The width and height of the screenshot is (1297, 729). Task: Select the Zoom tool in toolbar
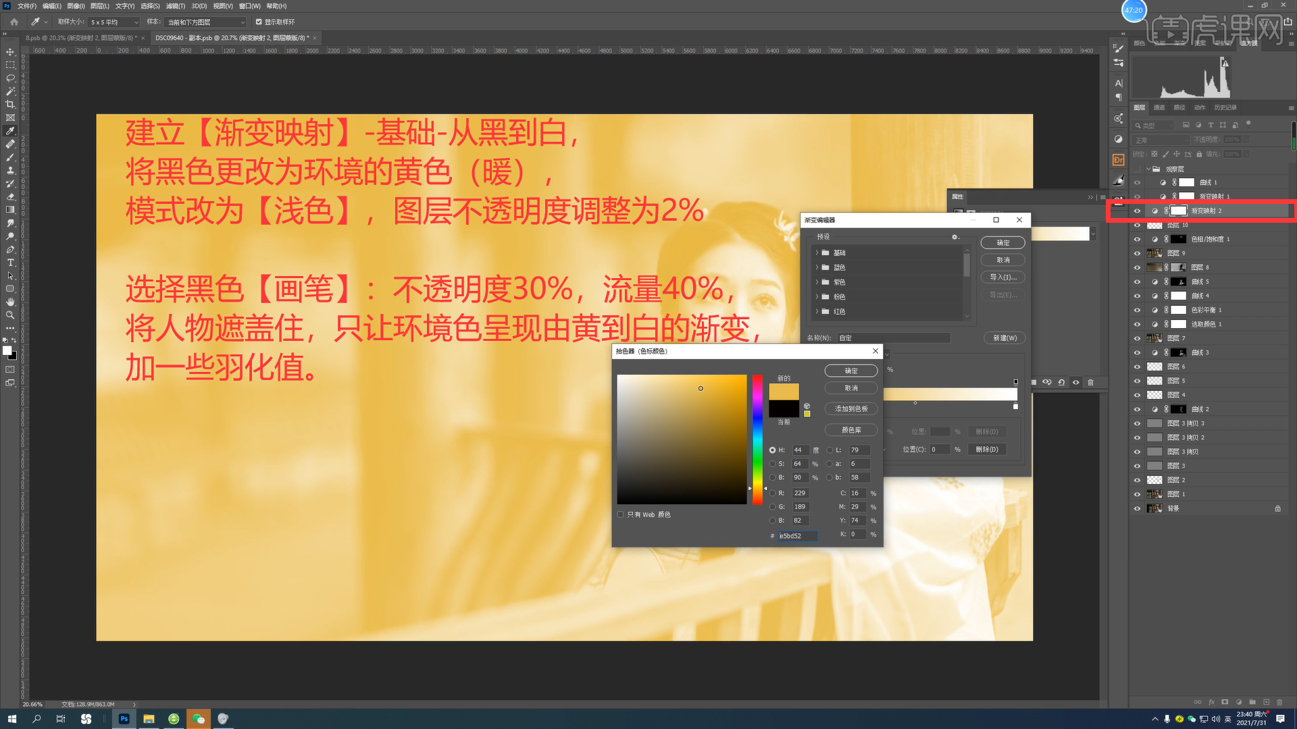(x=10, y=315)
